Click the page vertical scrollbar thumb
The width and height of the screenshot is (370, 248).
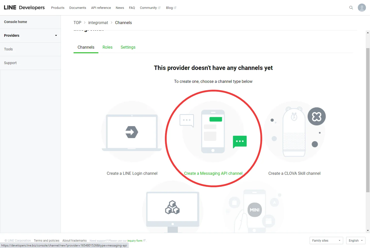368,120
